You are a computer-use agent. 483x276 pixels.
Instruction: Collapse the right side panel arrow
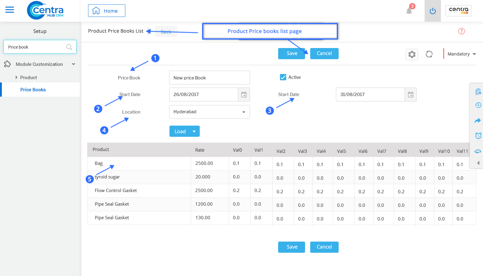(x=478, y=163)
